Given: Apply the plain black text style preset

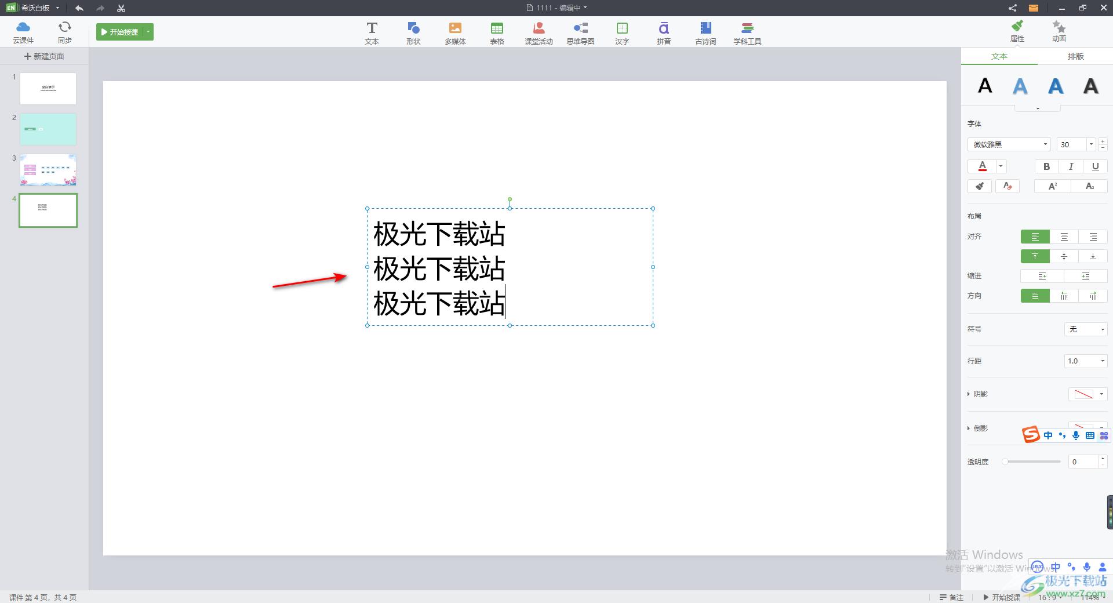Looking at the screenshot, I should [985, 86].
